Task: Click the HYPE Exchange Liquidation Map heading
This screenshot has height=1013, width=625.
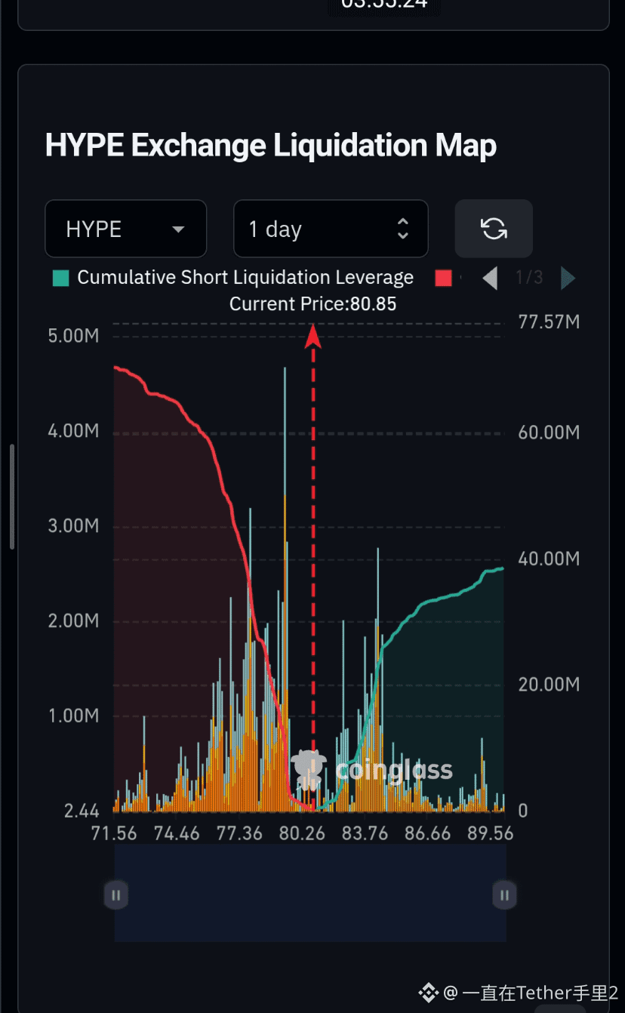Action: point(271,145)
